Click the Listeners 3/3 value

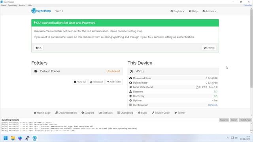(215, 92)
